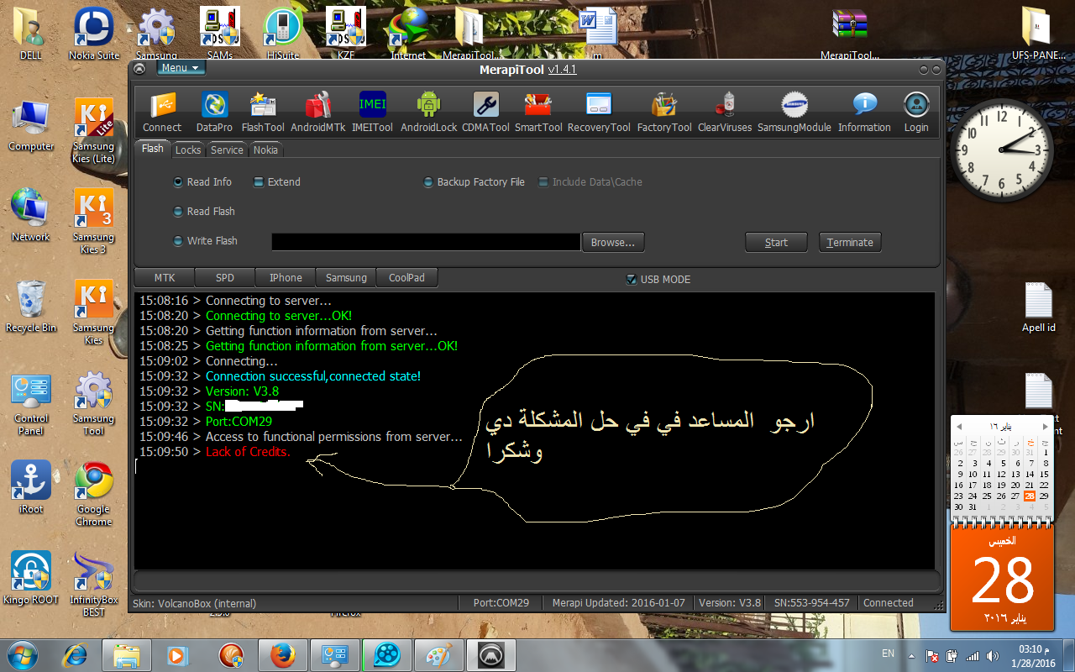
Task: Open the Recycle Bin
Action: click(31, 306)
